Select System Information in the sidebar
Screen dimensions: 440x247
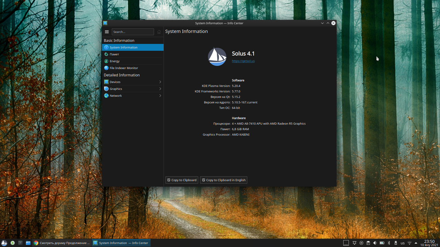point(133,47)
